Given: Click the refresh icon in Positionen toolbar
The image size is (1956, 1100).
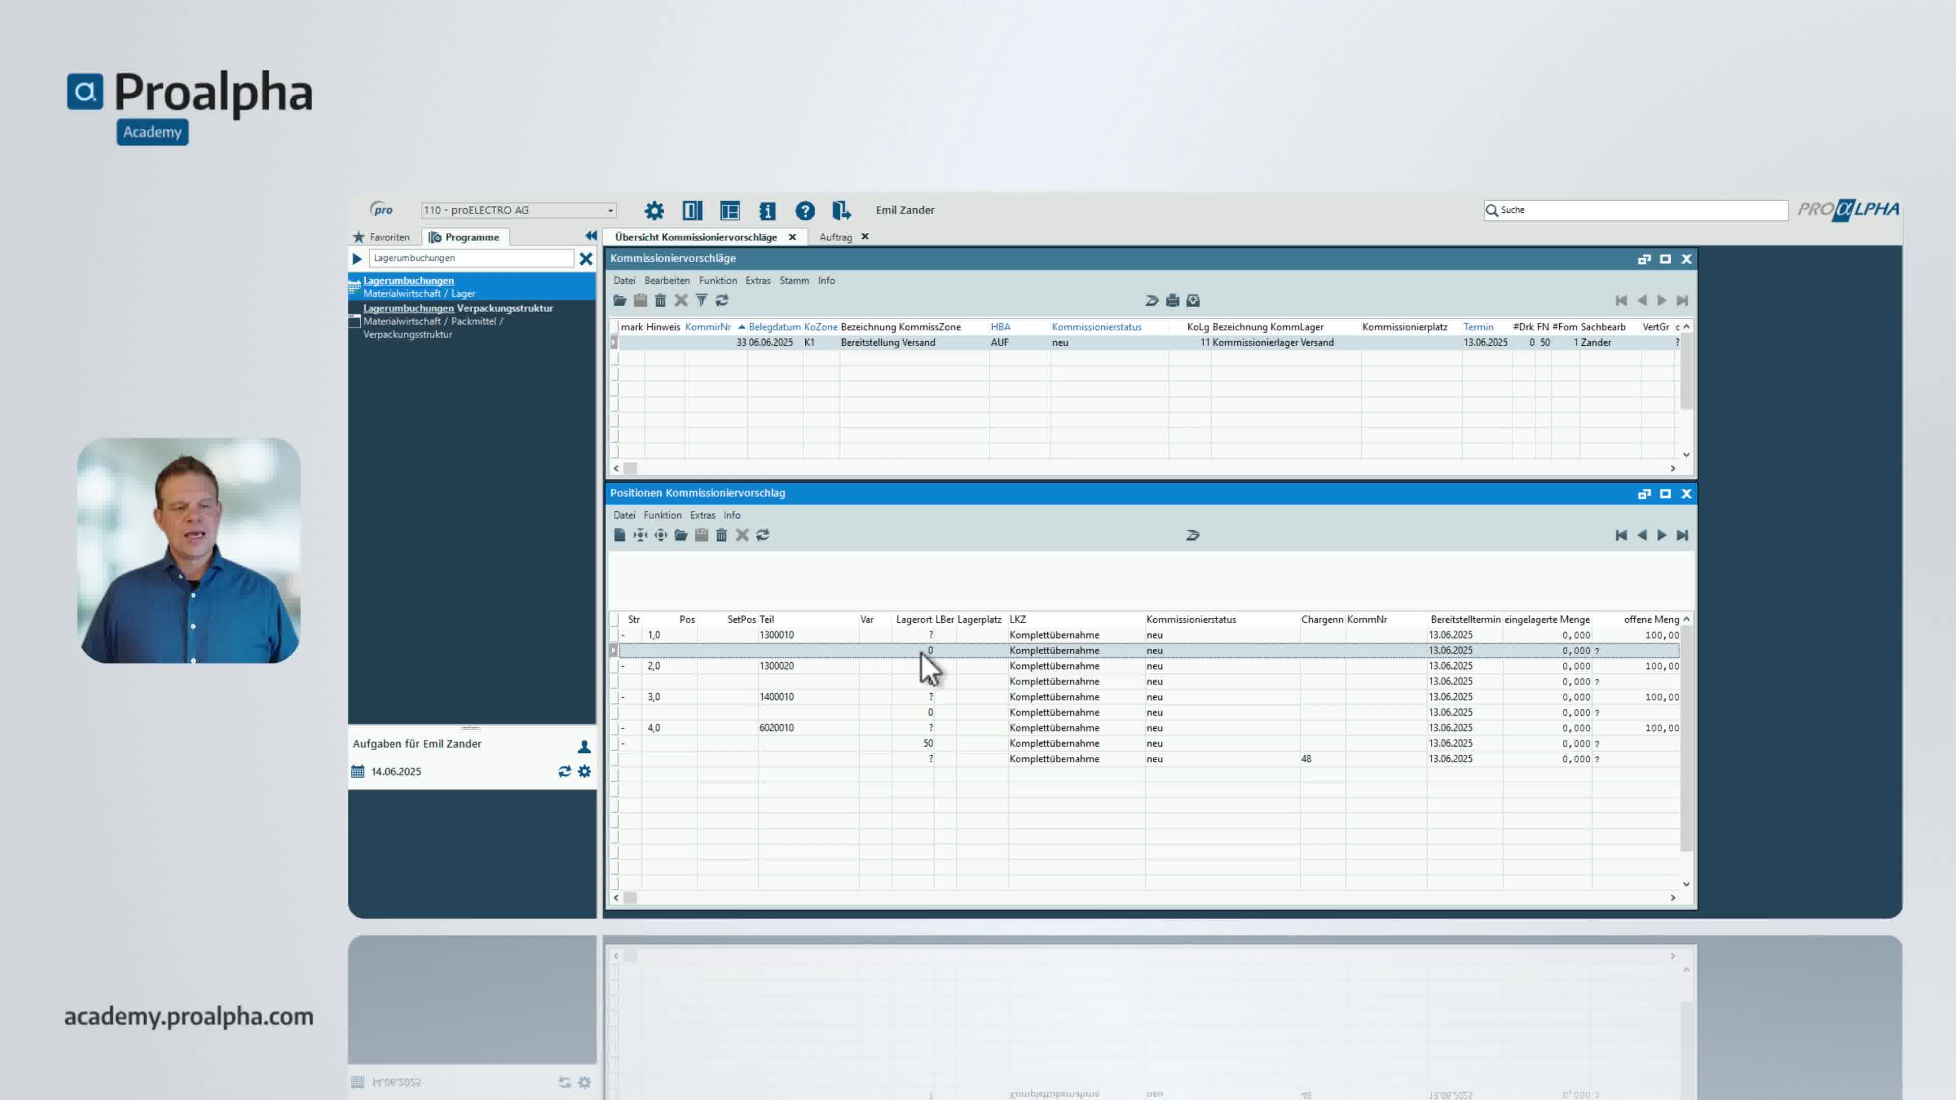Looking at the screenshot, I should coord(763,535).
